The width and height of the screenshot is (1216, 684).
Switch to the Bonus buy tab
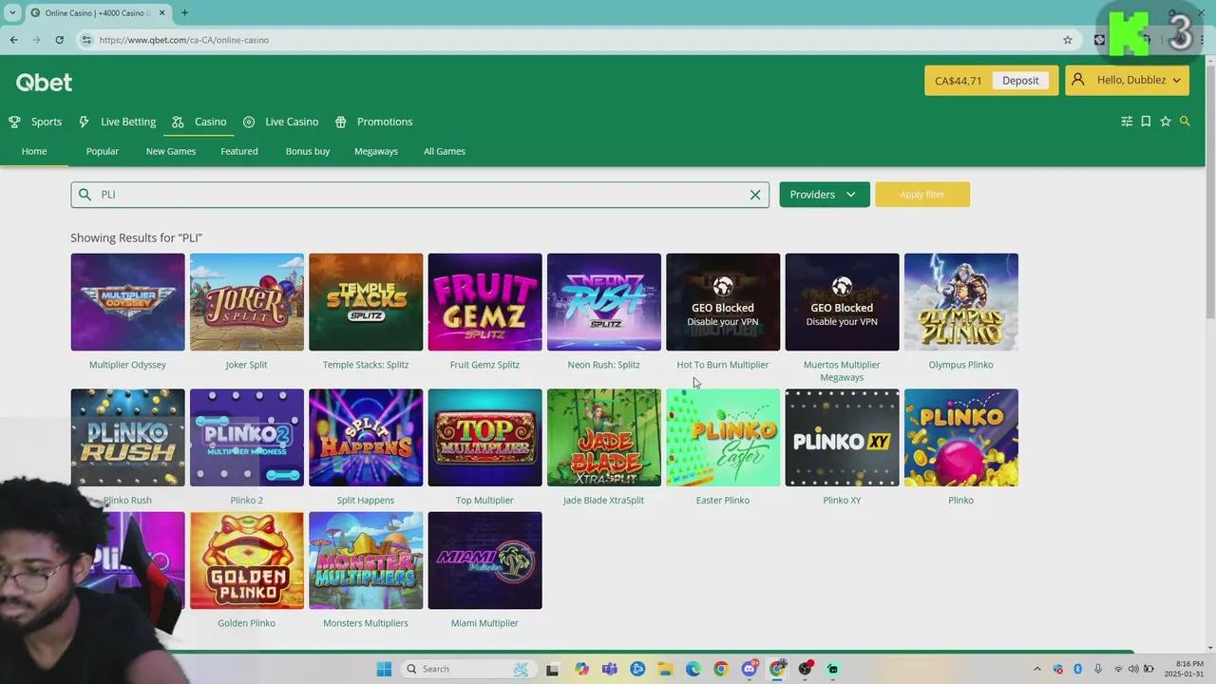point(308,151)
